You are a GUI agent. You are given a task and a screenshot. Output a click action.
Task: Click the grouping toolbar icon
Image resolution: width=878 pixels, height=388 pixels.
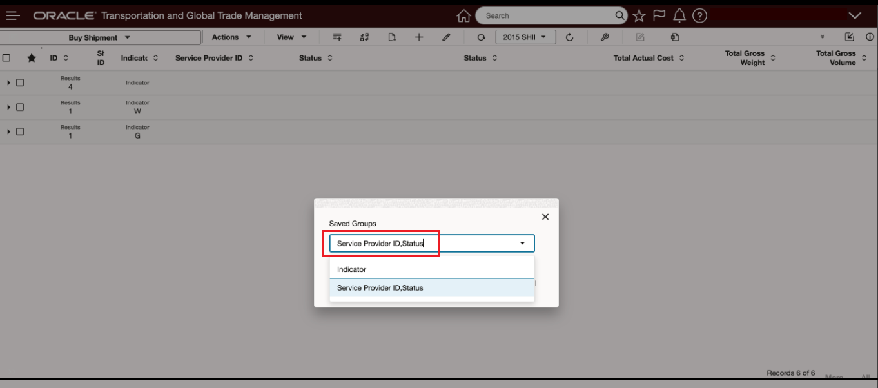364,37
